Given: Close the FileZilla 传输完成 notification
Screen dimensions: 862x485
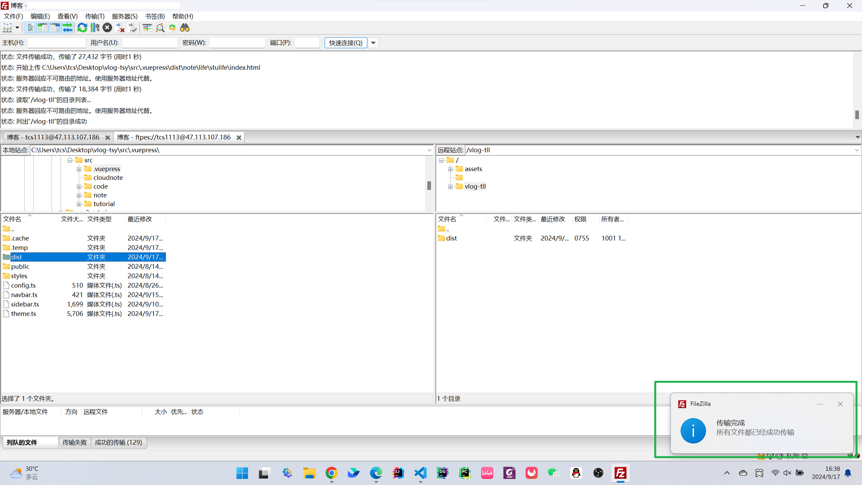Looking at the screenshot, I should tap(840, 404).
